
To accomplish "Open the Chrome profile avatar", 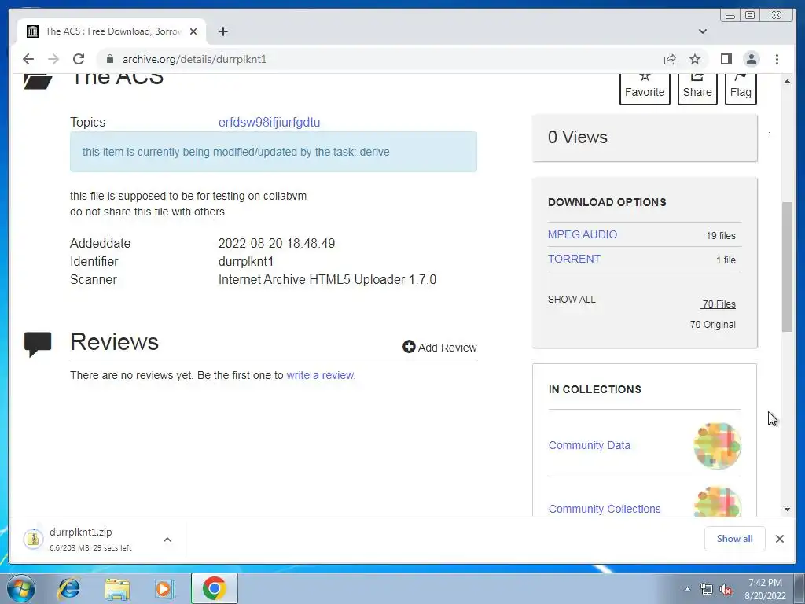I will pyautogui.click(x=751, y=59).
